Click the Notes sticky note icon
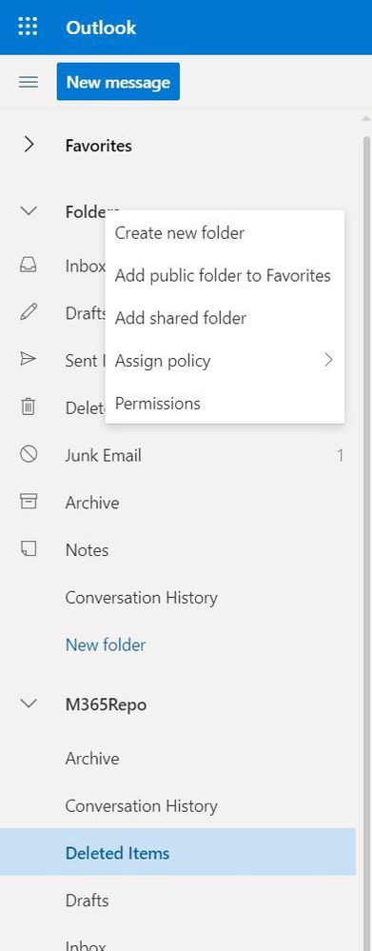372x951 pixels. [29, 549]
